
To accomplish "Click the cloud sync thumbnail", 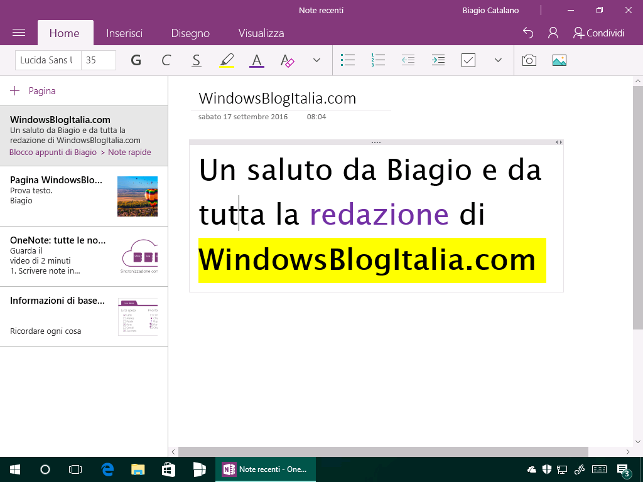I will point(139,257).
